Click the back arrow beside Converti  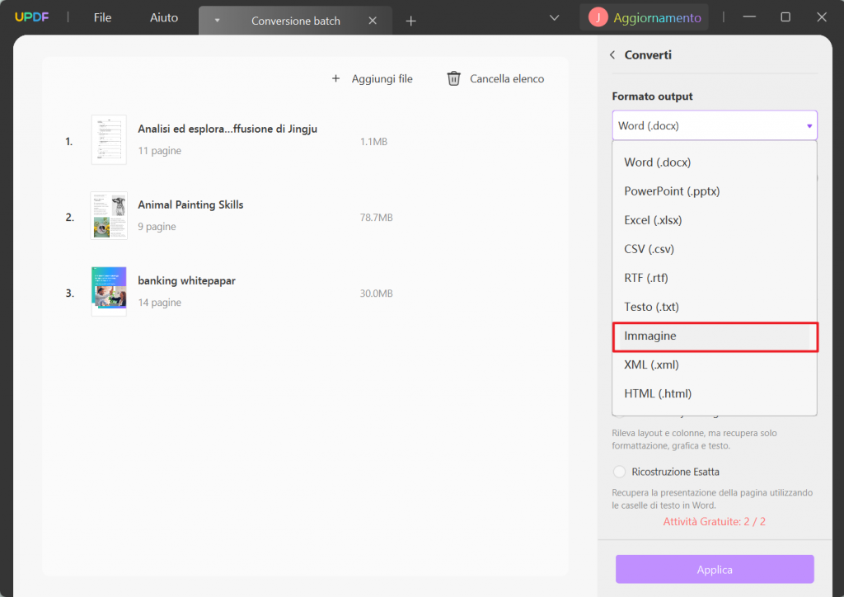coord(612,55)
